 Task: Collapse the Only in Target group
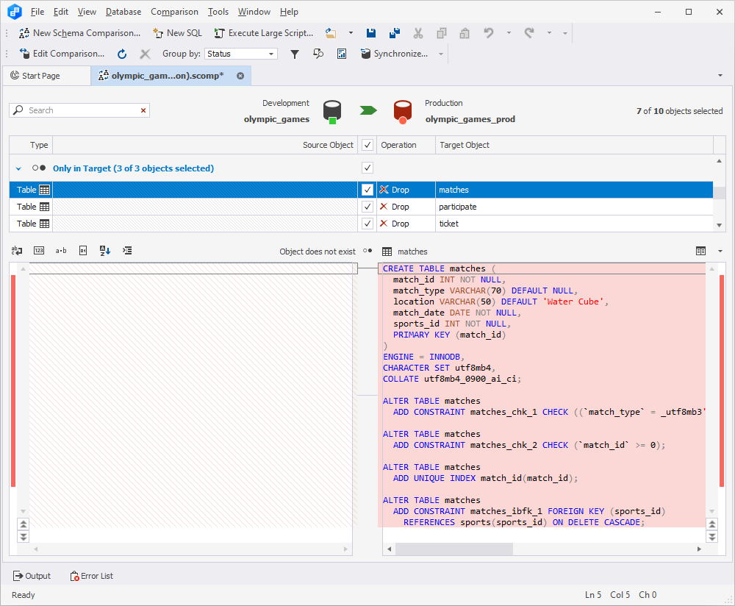tap(18, 168)
